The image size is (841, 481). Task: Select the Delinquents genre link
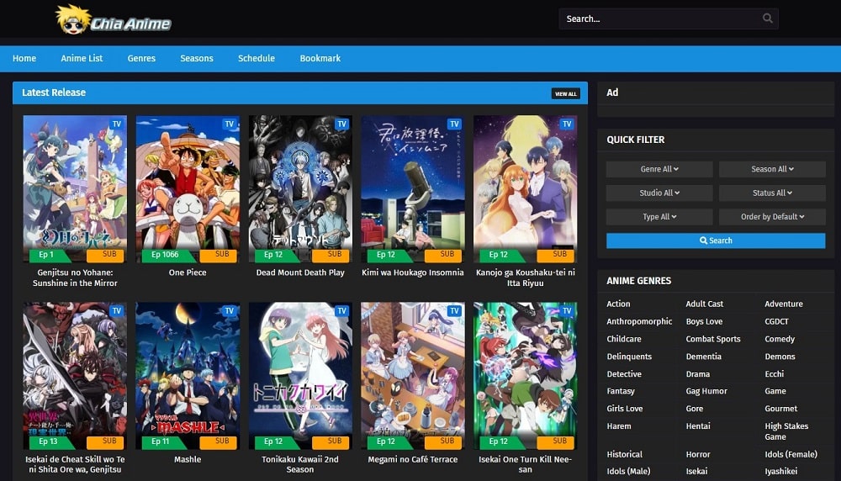pyautogui.click(x=629, y=357)
